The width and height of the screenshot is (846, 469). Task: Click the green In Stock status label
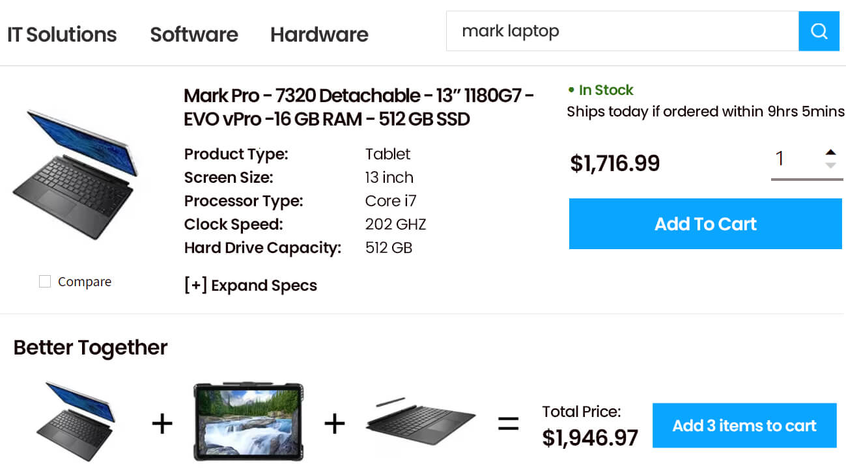[x=606, y=90]
